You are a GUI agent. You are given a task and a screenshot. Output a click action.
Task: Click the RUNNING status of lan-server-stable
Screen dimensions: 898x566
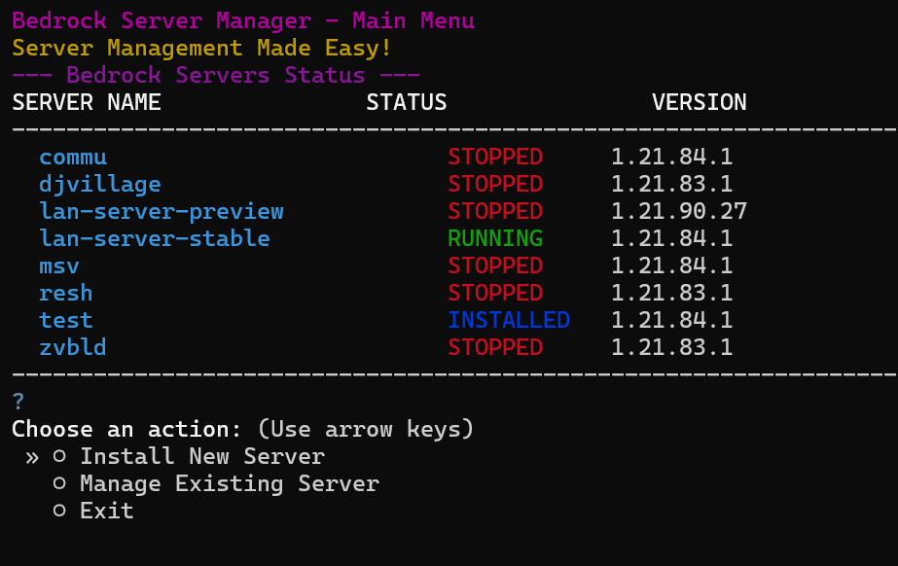[494, 238]
